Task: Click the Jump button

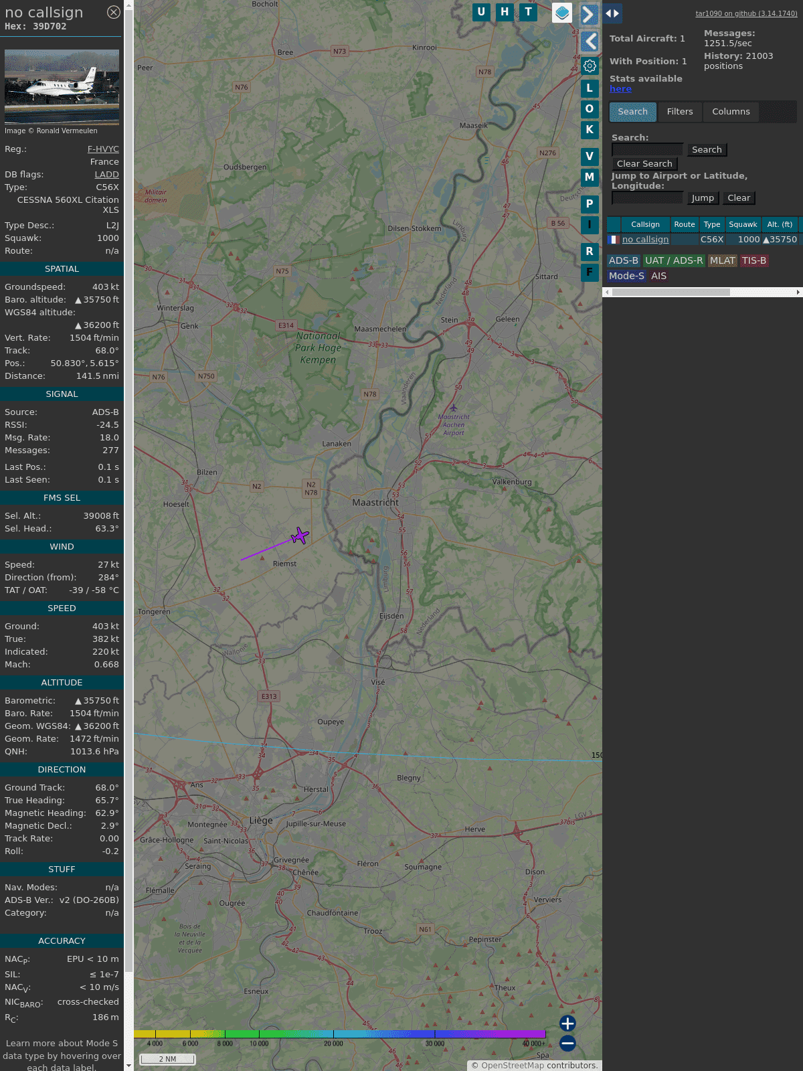Action: [703, 198]
